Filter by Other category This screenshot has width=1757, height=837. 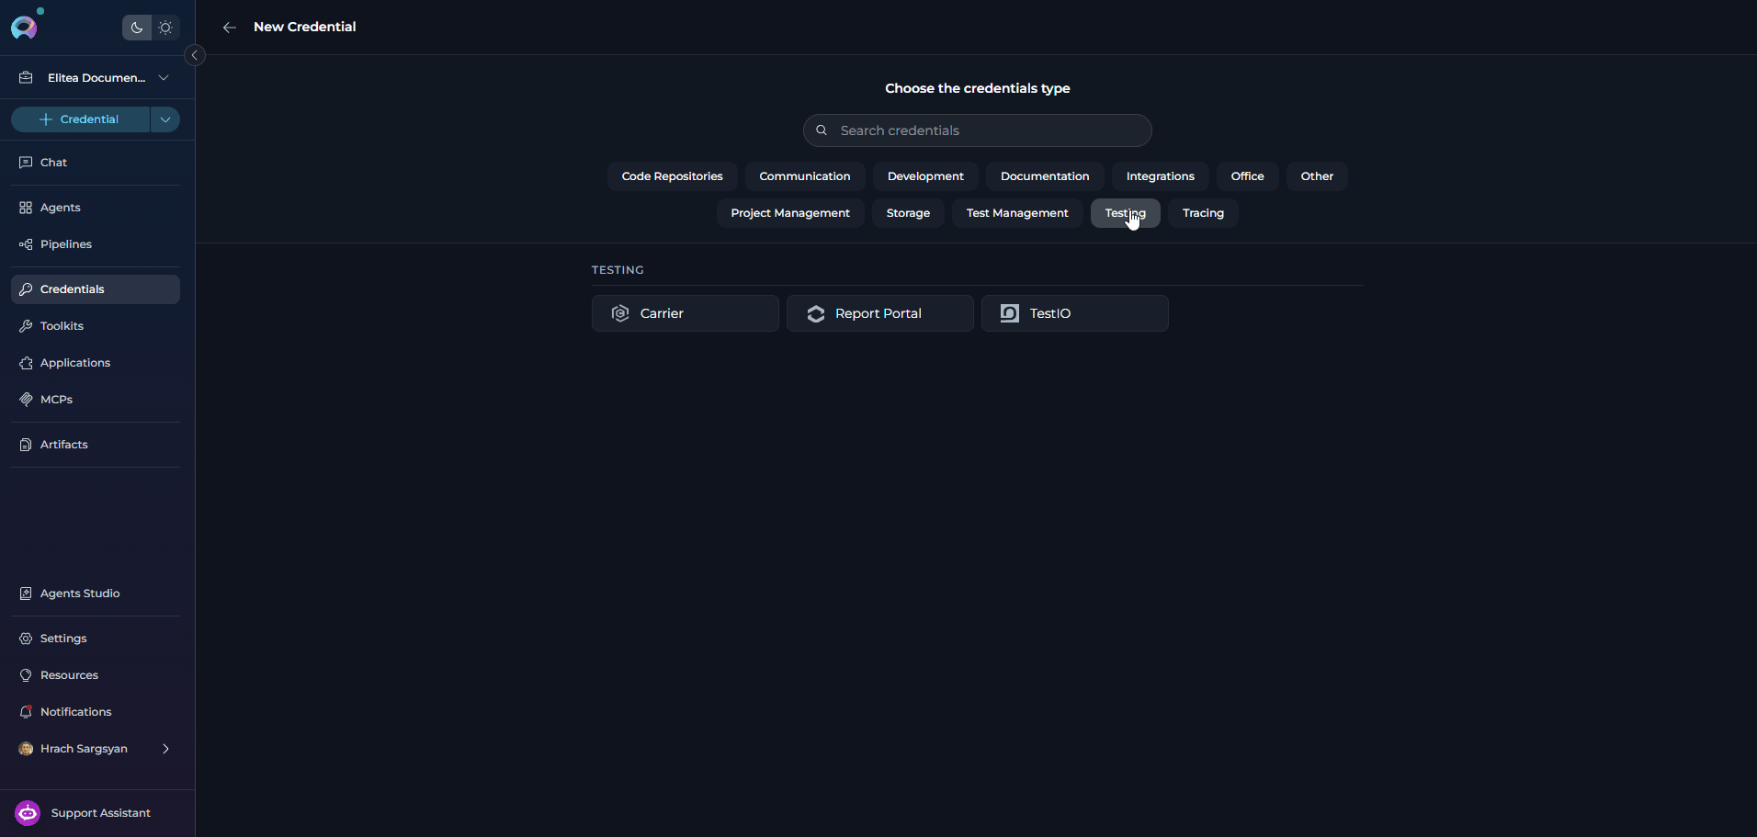coord(1317,176)
